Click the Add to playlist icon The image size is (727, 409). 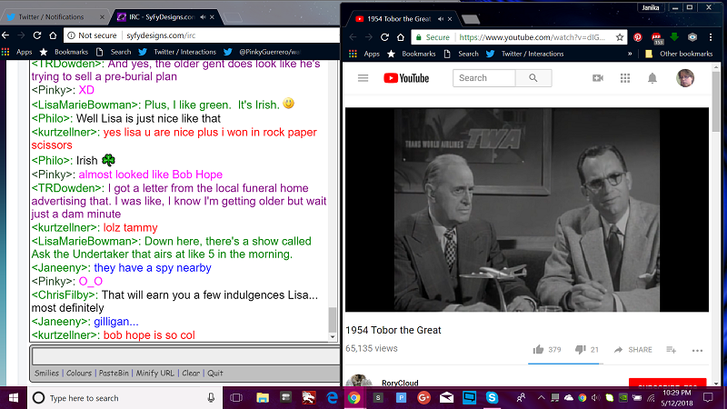(671, 350)
